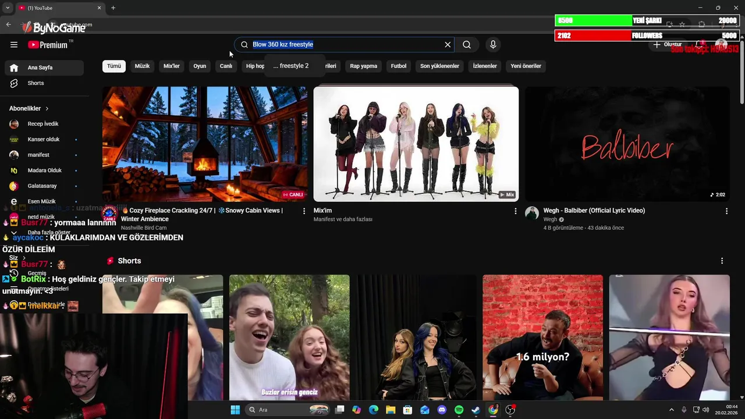Open the Recep İvedik subscription
Screen dimensions: 745x419
tap(44, 124)
